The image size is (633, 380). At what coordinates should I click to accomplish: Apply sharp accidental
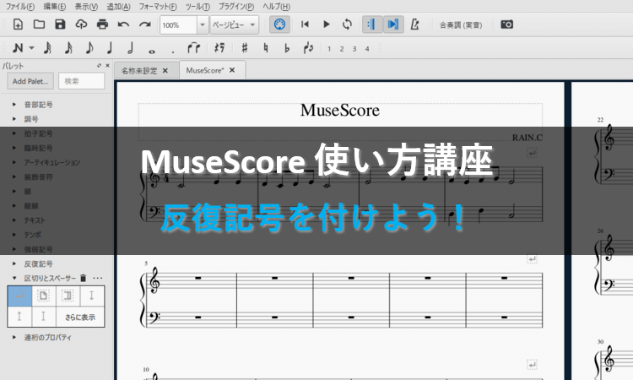244,48
